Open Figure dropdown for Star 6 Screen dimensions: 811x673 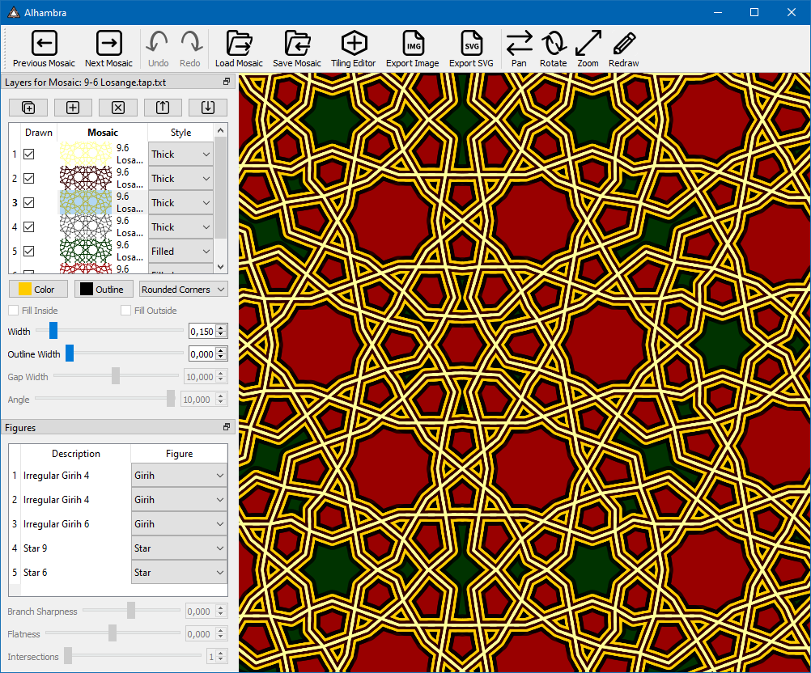click(179, 573)
